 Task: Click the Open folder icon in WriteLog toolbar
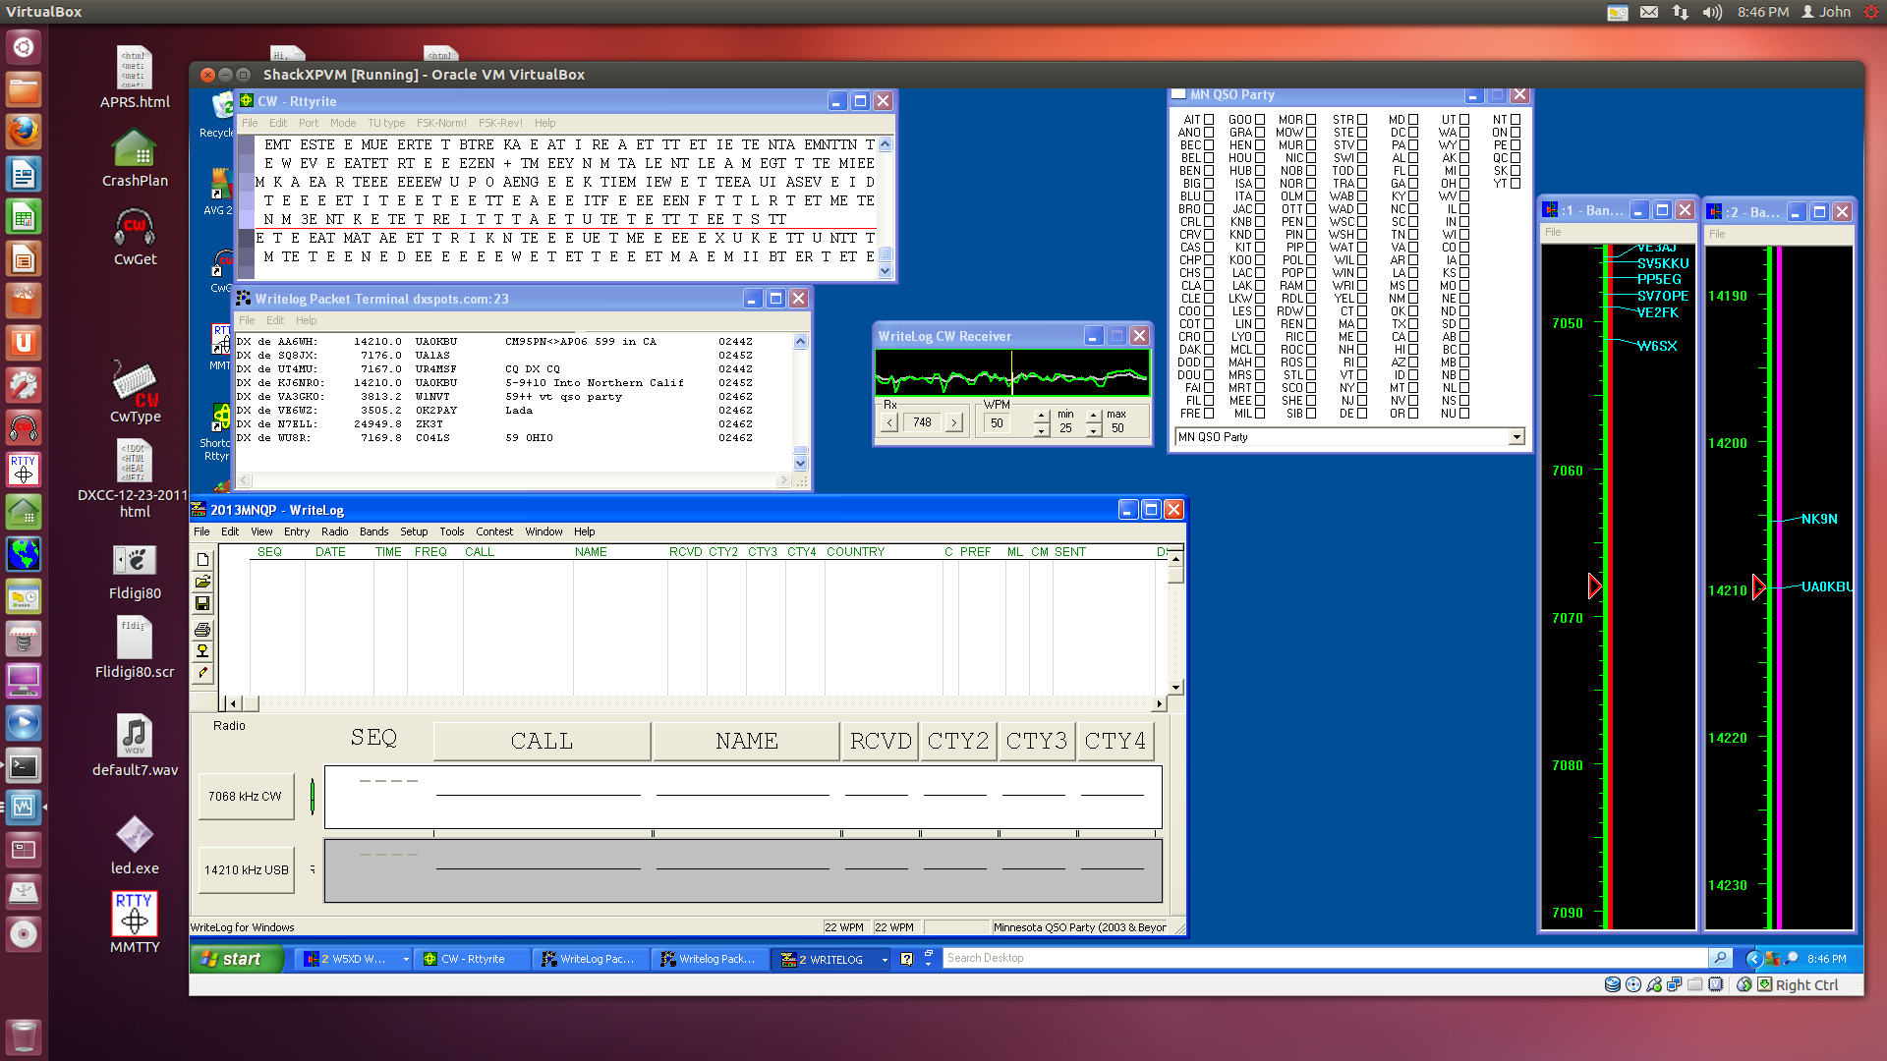202,582
